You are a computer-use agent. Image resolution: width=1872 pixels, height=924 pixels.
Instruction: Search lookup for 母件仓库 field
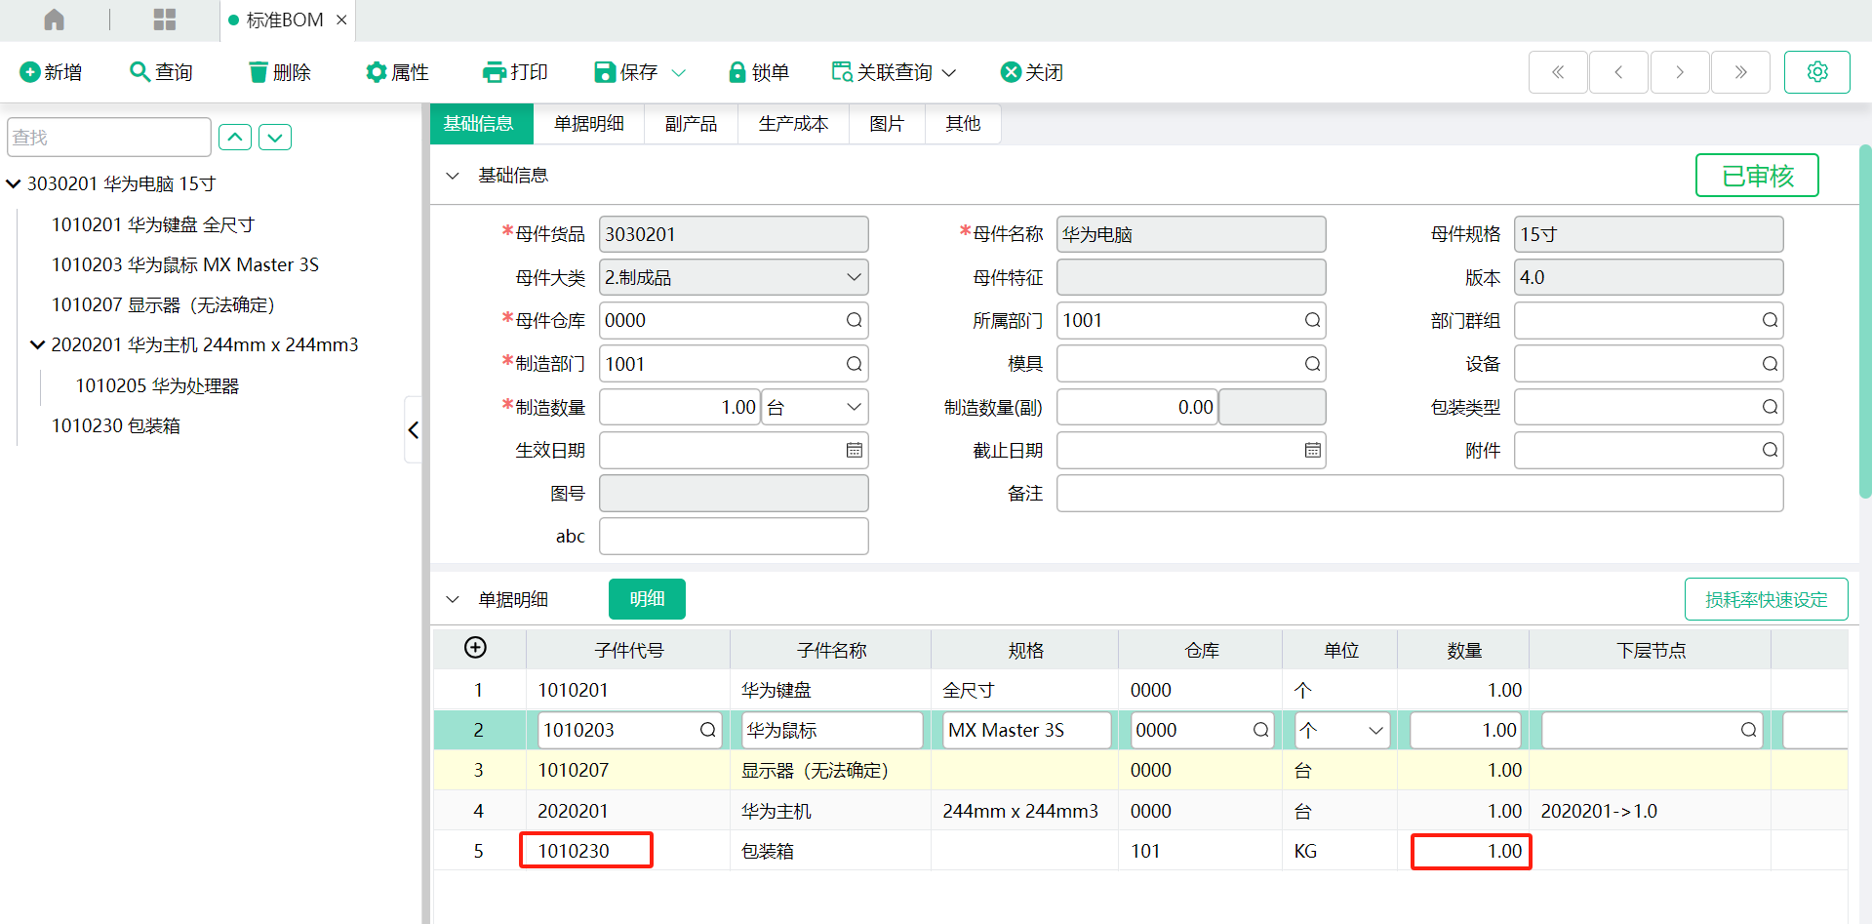[854, 320]
